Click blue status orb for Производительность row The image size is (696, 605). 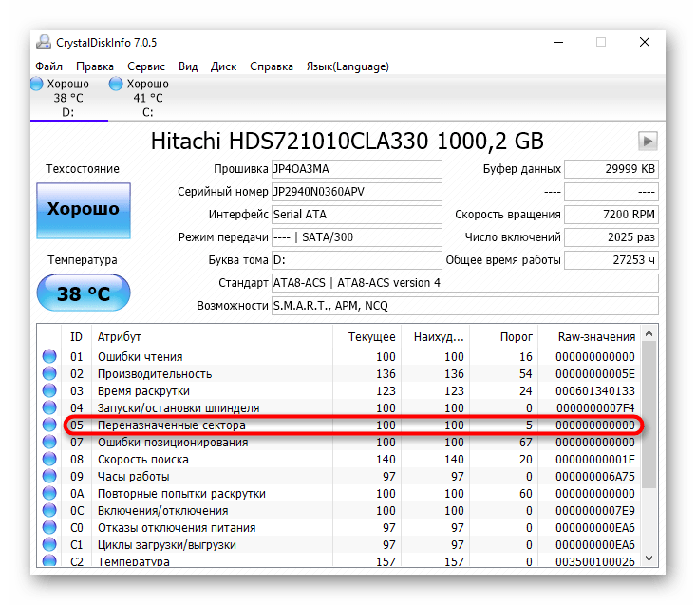coord(49,373)
